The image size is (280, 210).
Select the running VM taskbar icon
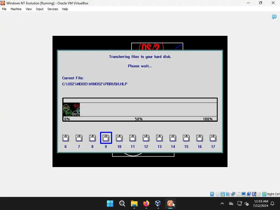[x=170, y=203]
